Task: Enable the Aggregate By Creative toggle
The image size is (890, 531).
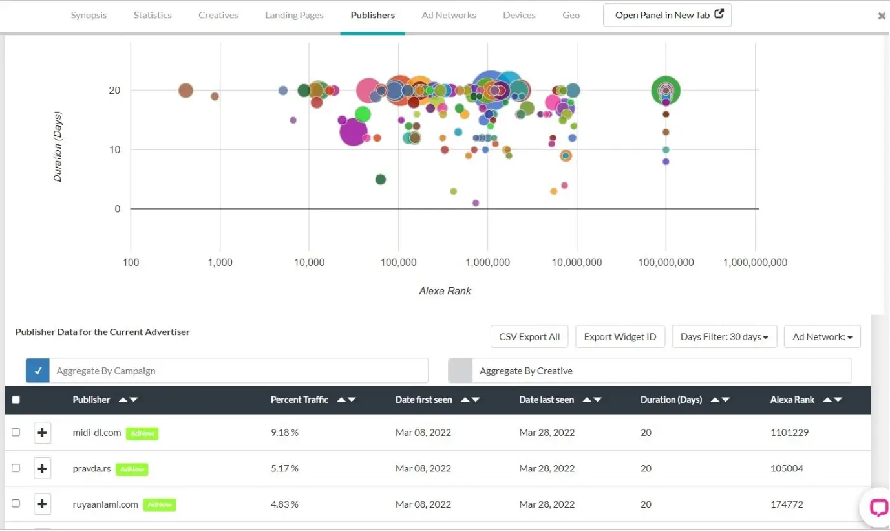Action: pyautogui.click(x=461, y=371)
